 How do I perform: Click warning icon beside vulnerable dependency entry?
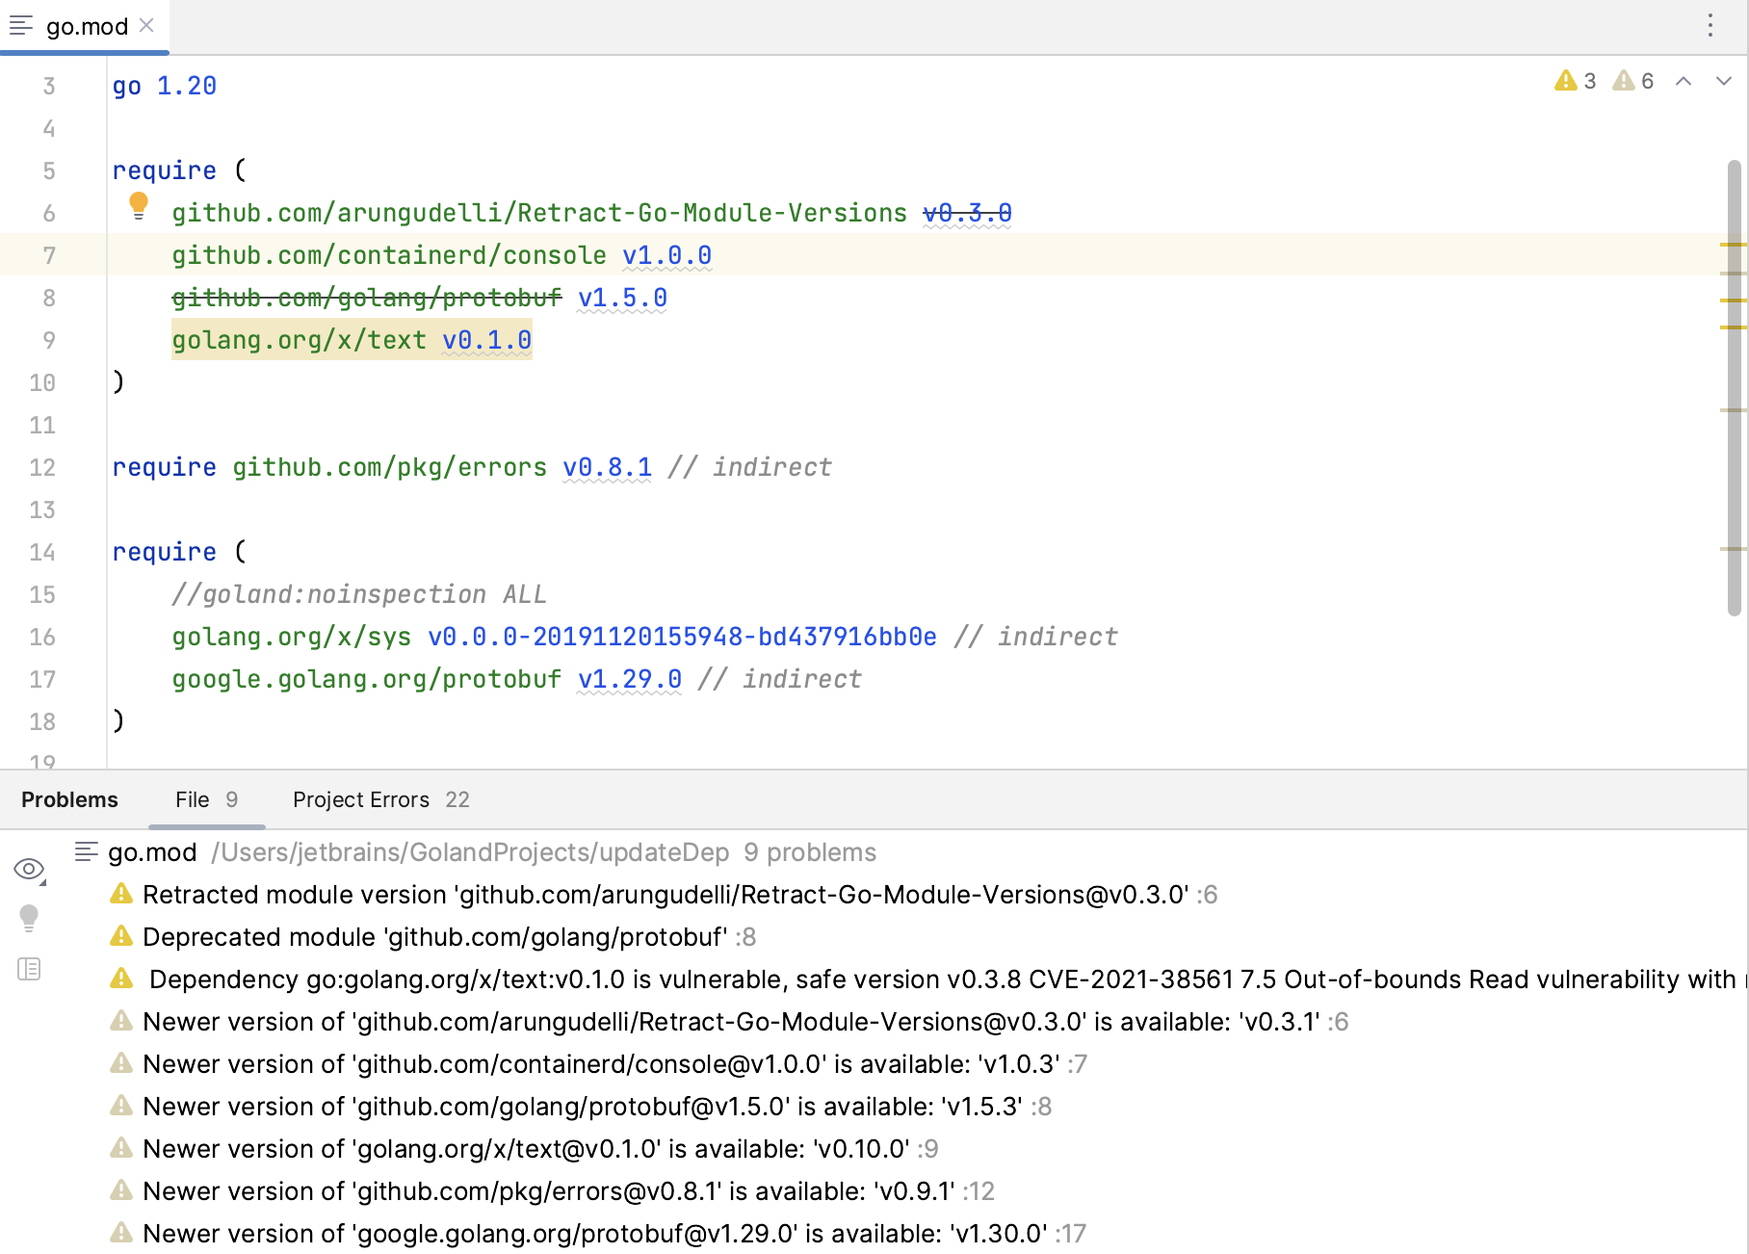(x=121, y=979)
